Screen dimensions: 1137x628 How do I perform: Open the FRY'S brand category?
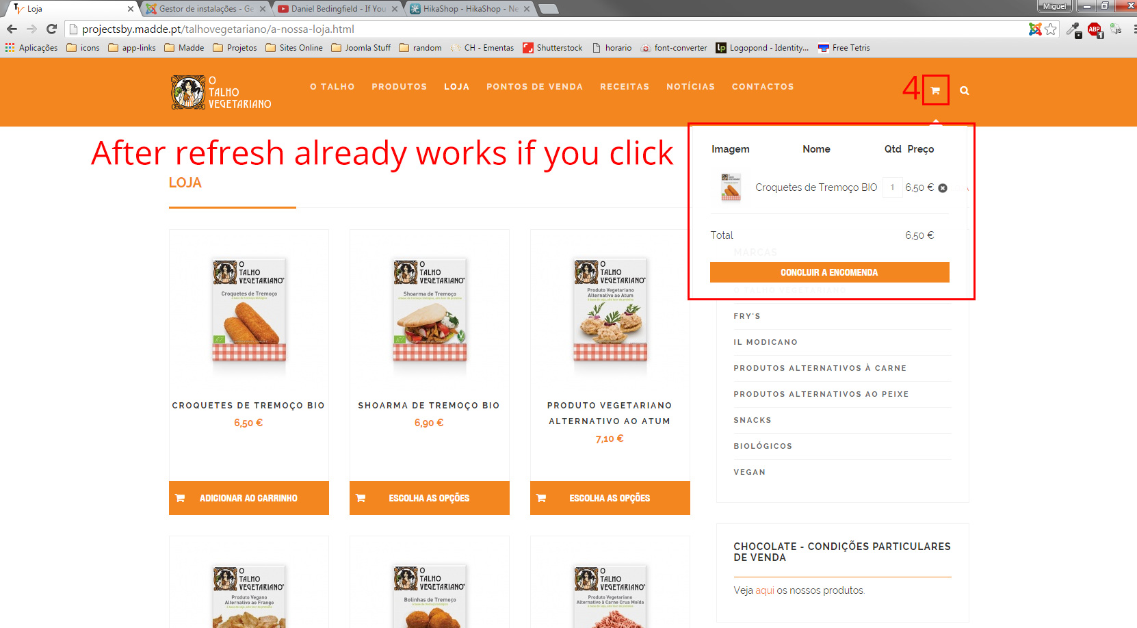click(x=747, y=316)
